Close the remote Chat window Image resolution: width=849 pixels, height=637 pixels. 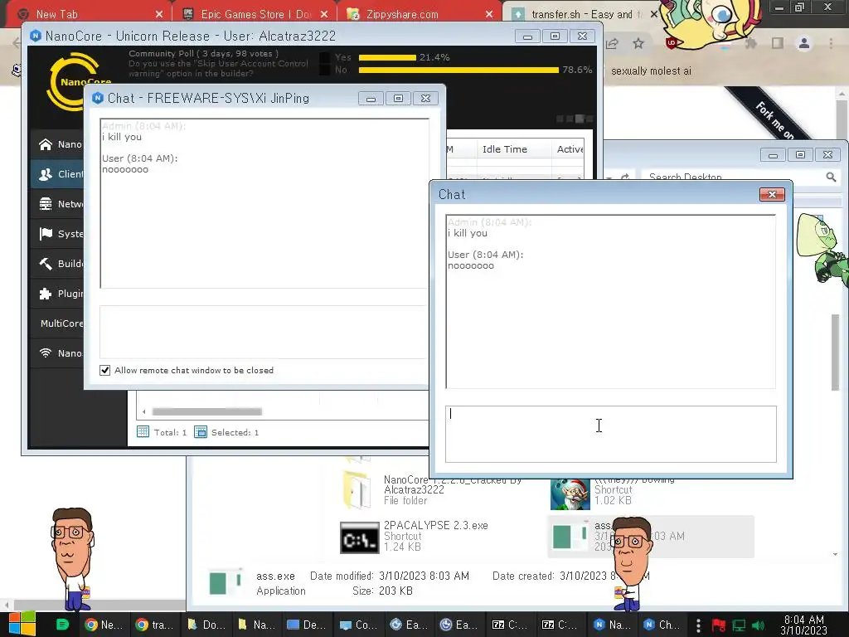772,194
